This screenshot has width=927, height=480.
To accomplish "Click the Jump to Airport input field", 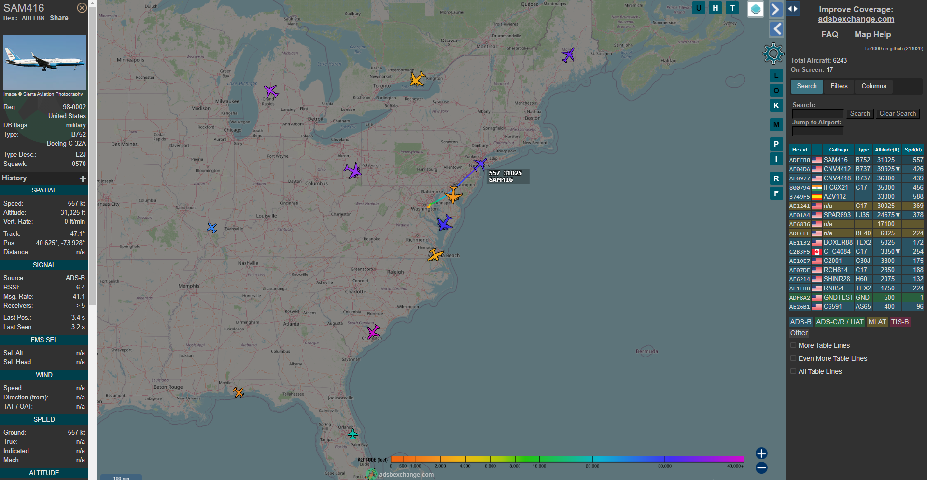I will tap(818, 131).
